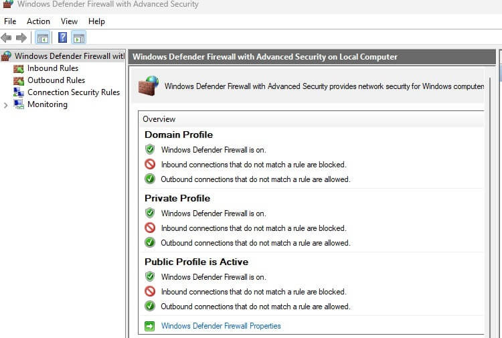Click the Public Profile is Active heading
Screen dimensions: 502x338
(197, 262)
